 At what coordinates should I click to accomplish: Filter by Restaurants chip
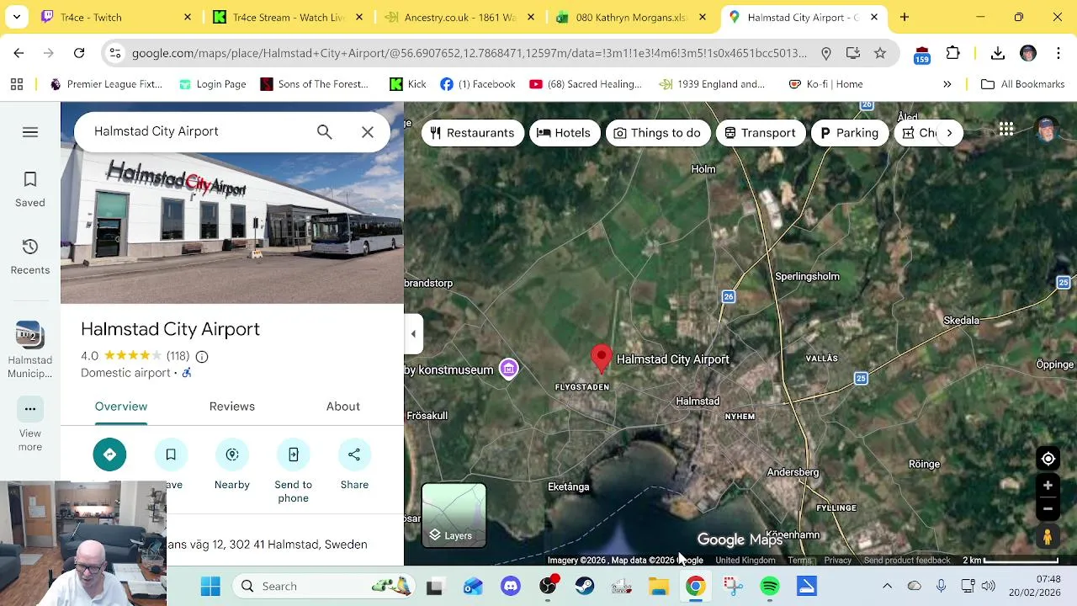[472, 133]
